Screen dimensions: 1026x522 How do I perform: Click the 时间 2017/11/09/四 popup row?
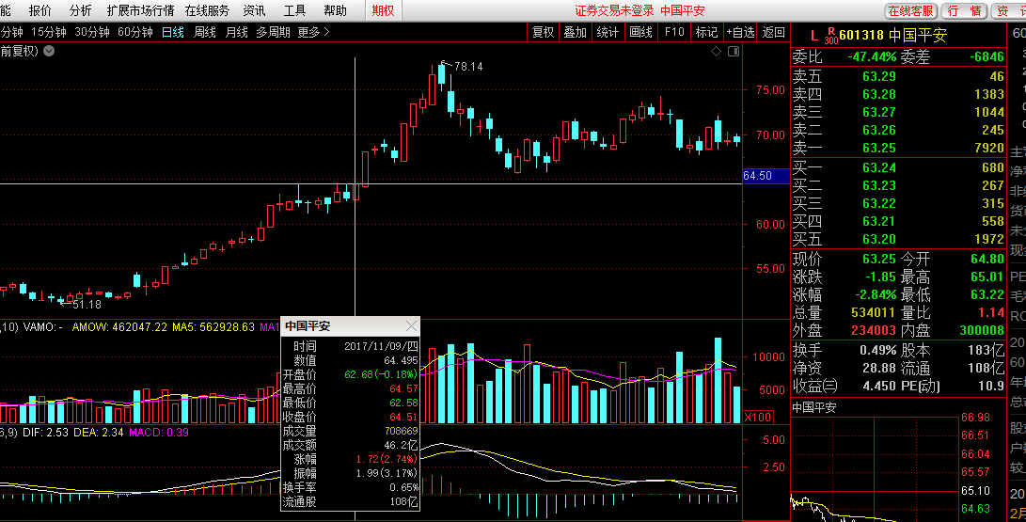pos(350,346)
